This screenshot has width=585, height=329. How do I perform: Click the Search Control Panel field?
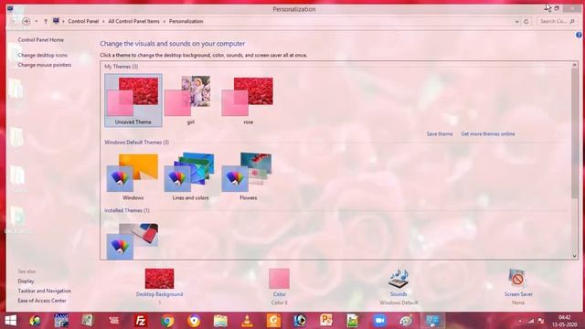tap(557, 21)
